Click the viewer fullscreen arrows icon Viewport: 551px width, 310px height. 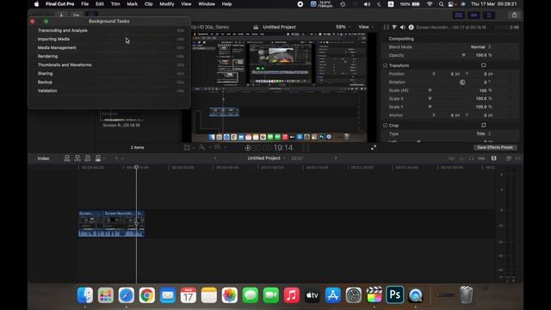374,147
